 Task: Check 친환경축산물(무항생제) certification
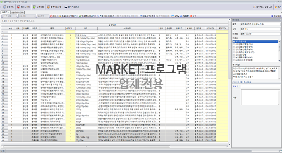[x=234, y=52]
